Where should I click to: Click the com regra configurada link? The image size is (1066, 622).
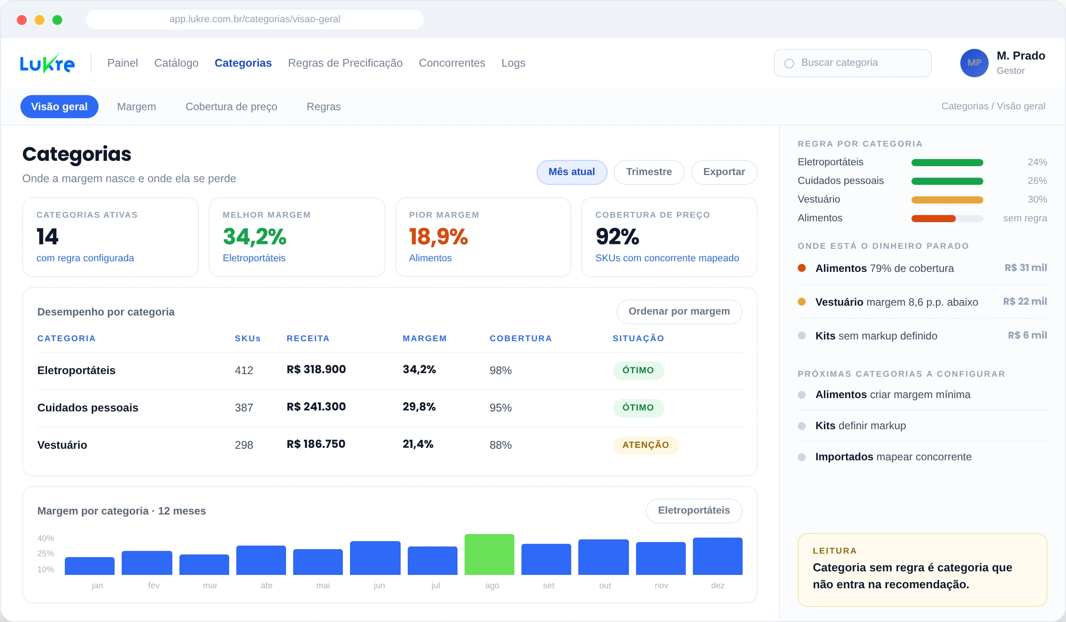click(85, 258)
